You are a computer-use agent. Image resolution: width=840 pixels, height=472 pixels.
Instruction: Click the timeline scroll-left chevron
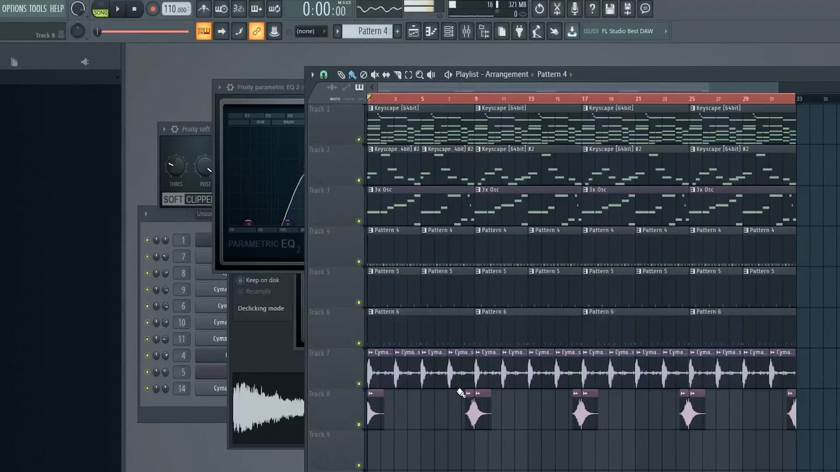[372, 87]
